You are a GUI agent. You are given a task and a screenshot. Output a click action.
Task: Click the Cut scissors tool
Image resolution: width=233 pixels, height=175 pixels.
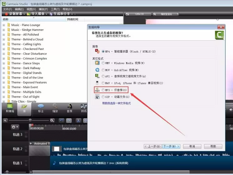coord(78,120)
